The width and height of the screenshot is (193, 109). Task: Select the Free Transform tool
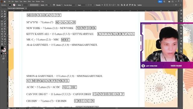pos(5,29)
